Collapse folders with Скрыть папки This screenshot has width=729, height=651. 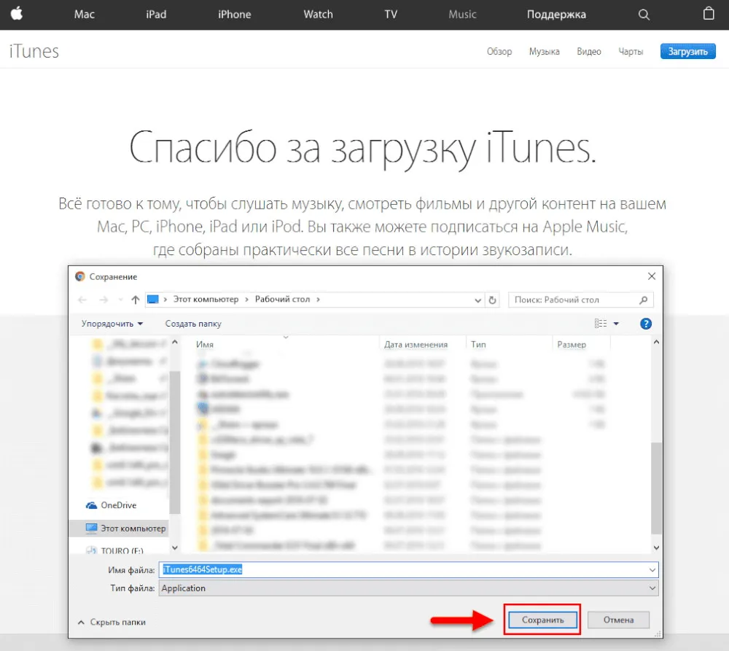112,622
